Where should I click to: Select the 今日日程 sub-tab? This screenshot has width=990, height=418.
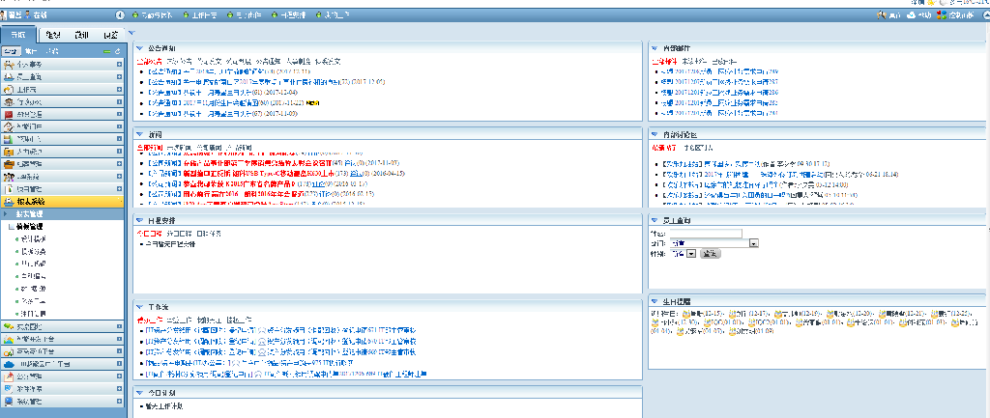pos(149,234)
